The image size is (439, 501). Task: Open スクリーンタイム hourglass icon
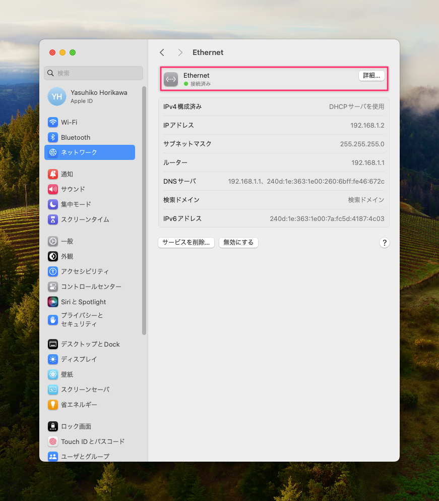53,219
